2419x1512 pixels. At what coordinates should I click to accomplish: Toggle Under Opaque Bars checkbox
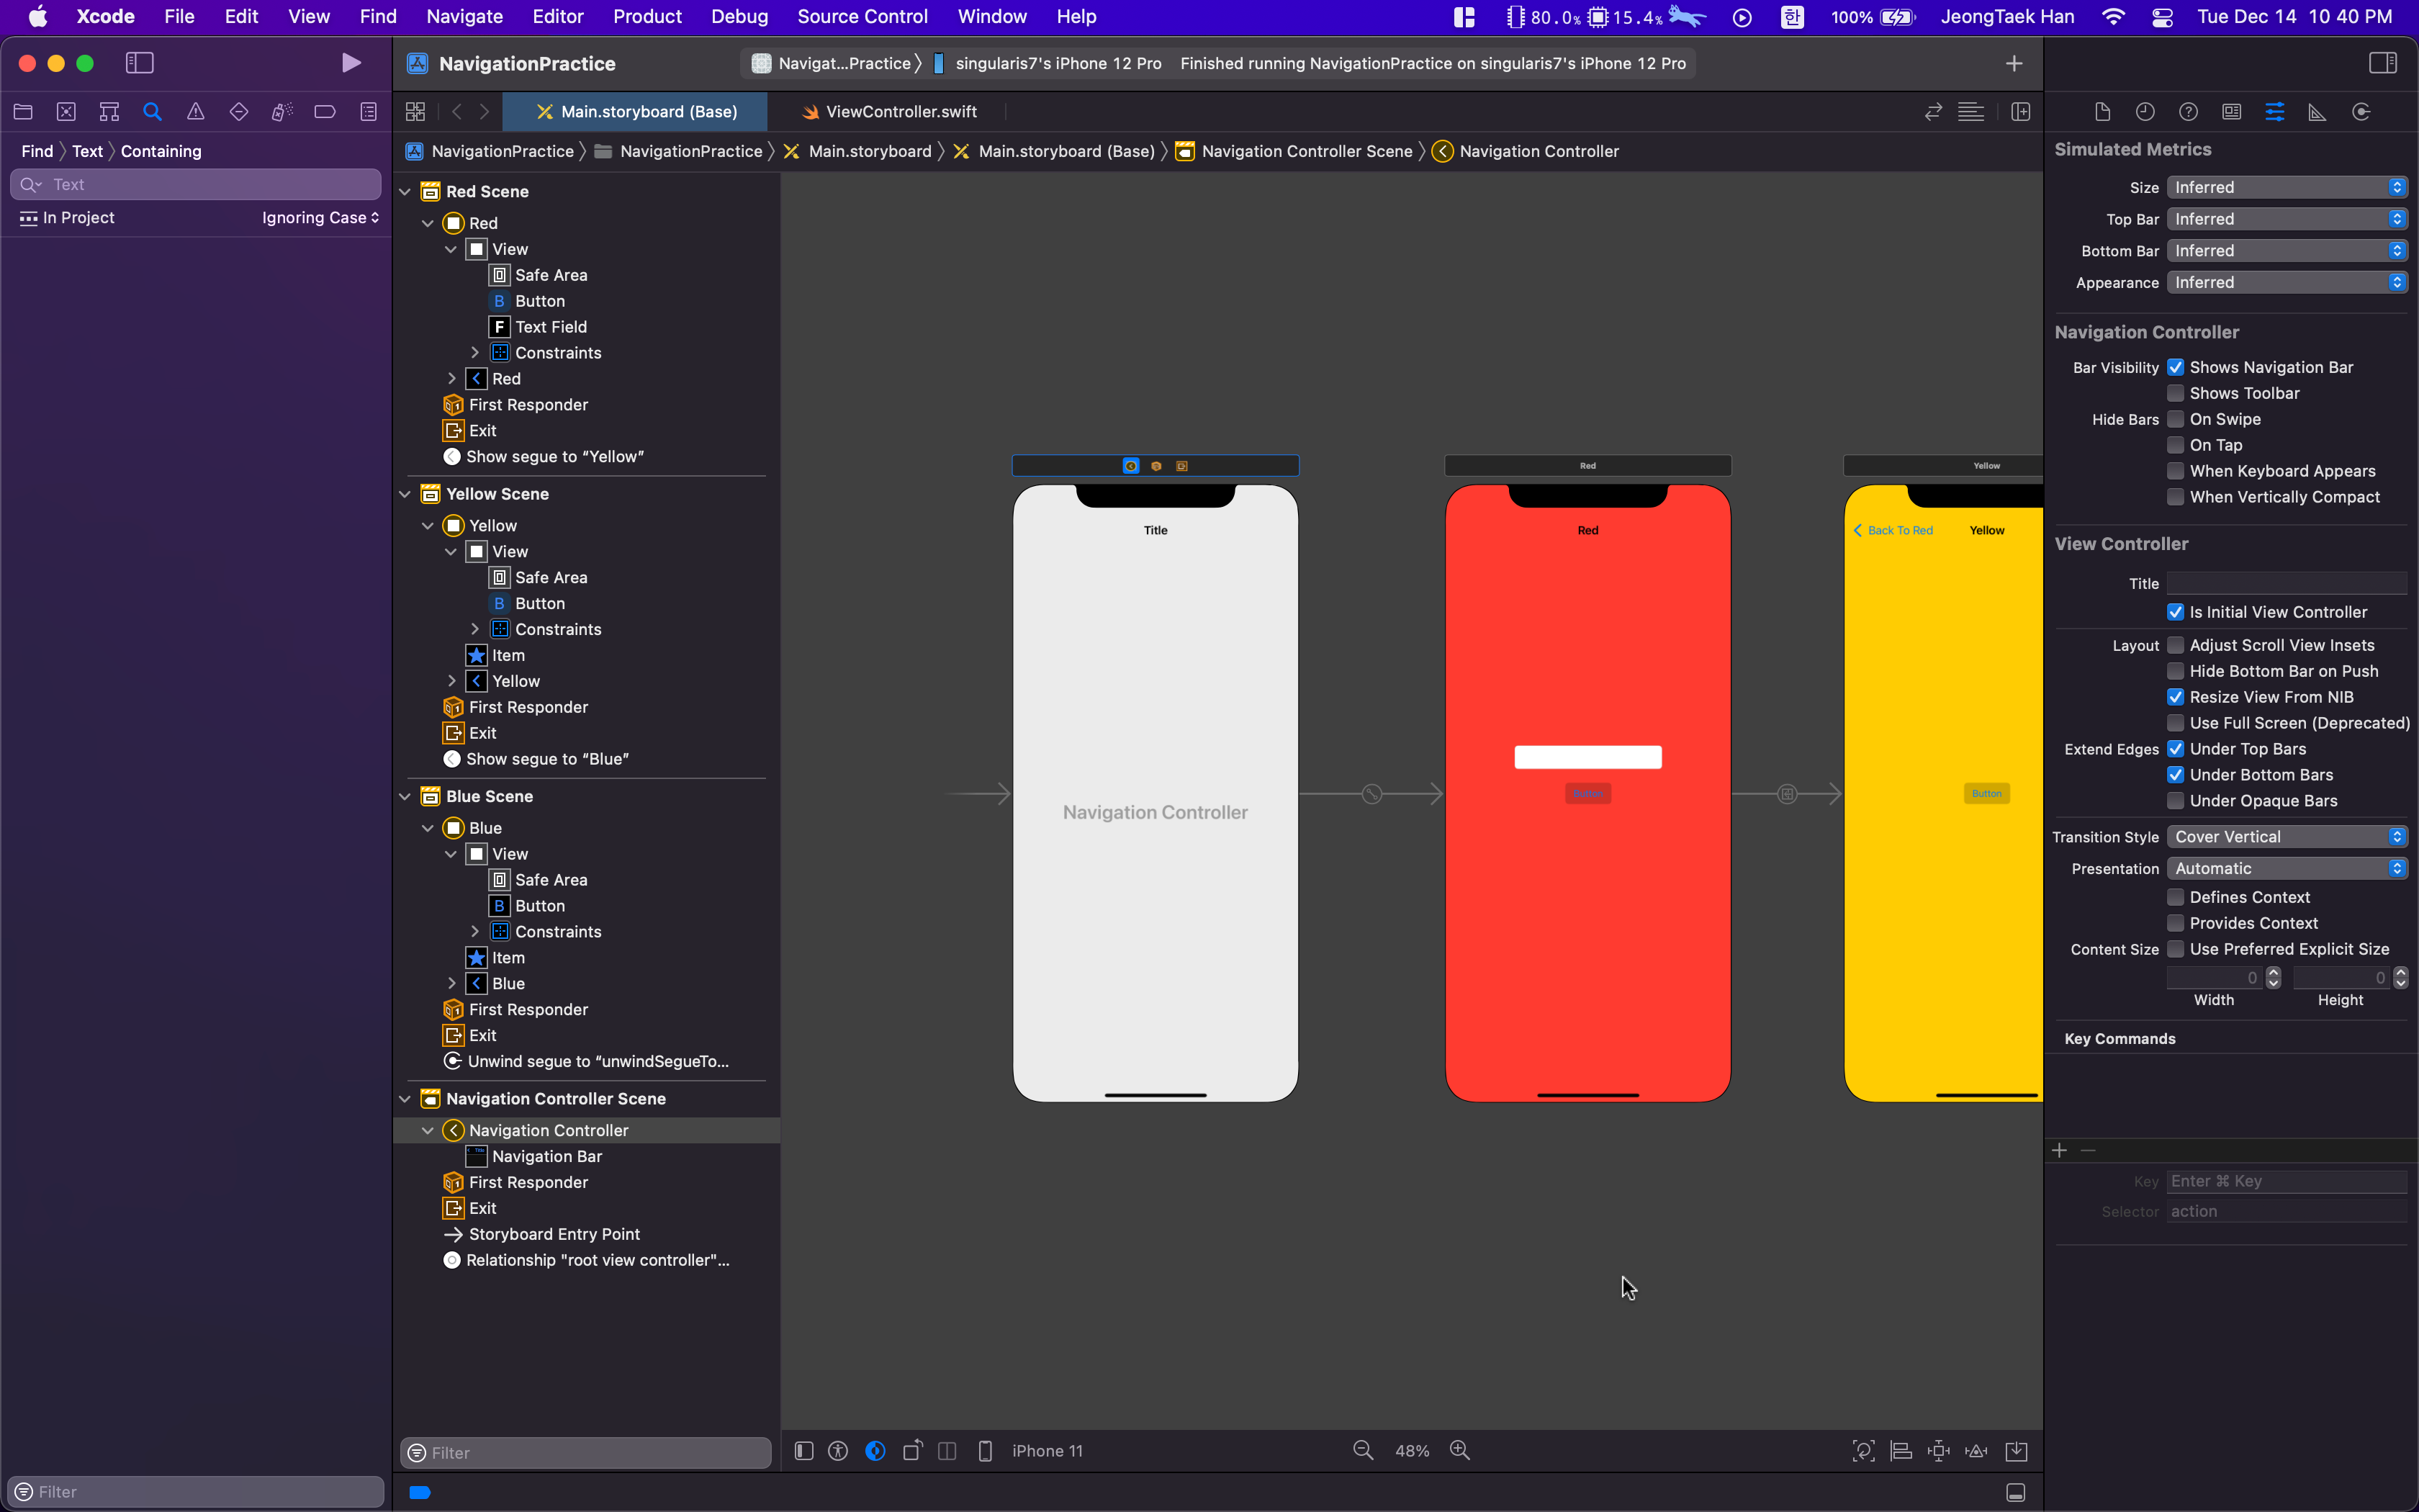click(2175, 801)
